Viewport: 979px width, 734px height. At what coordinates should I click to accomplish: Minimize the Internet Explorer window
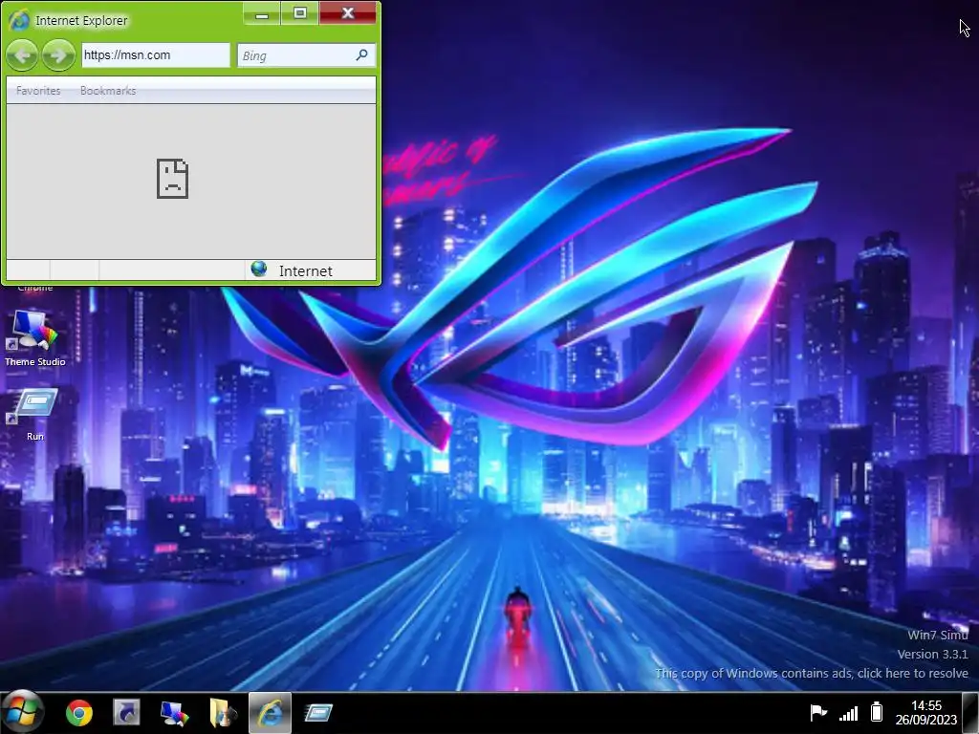(262, 13)
